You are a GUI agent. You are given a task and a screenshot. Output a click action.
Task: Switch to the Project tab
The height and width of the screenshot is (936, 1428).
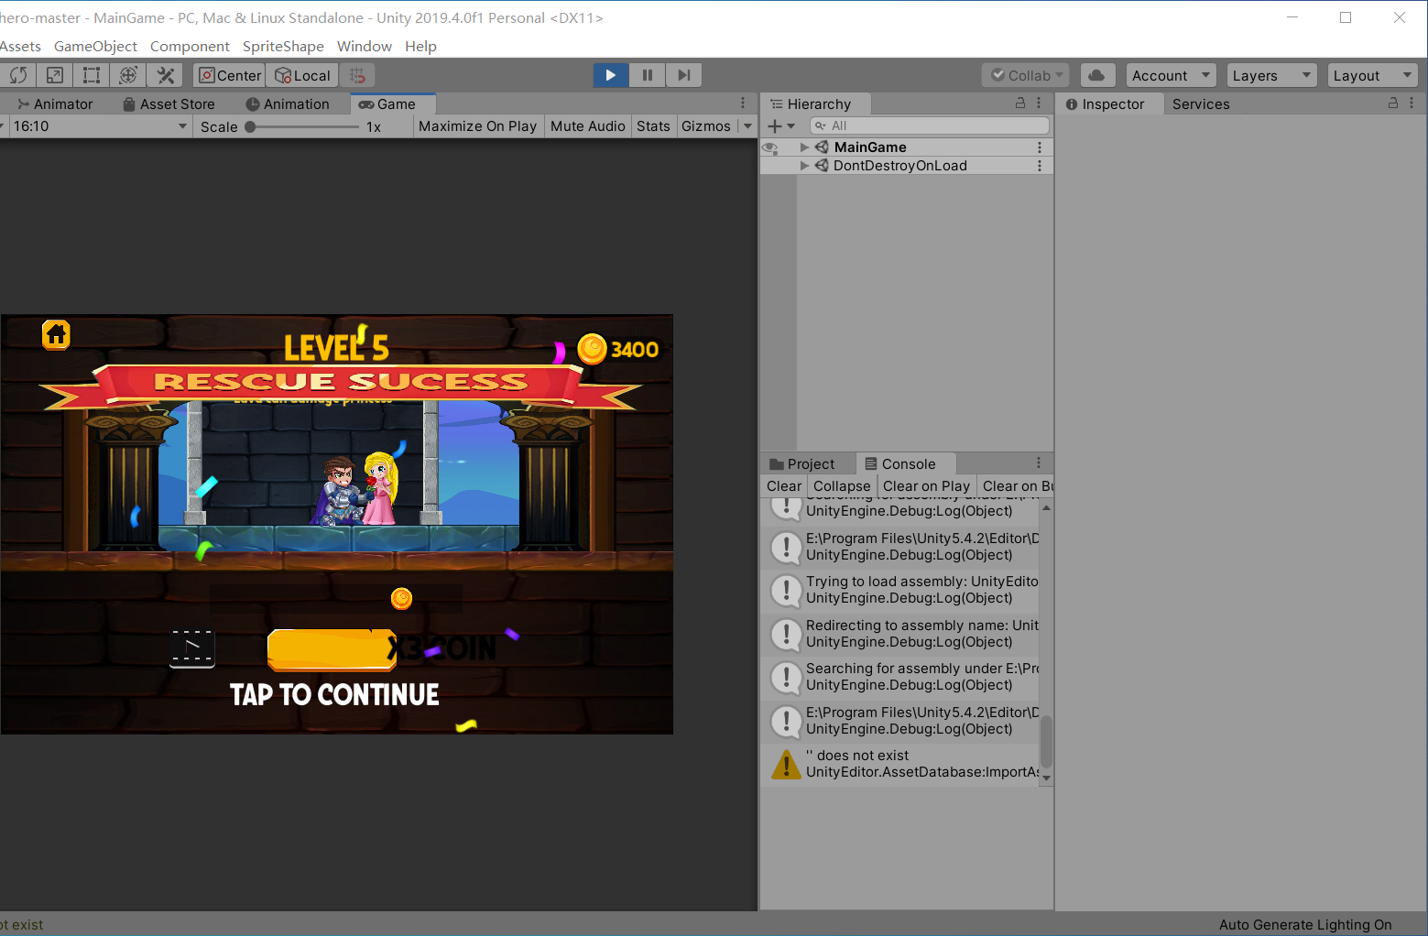(x=802, y=464)
